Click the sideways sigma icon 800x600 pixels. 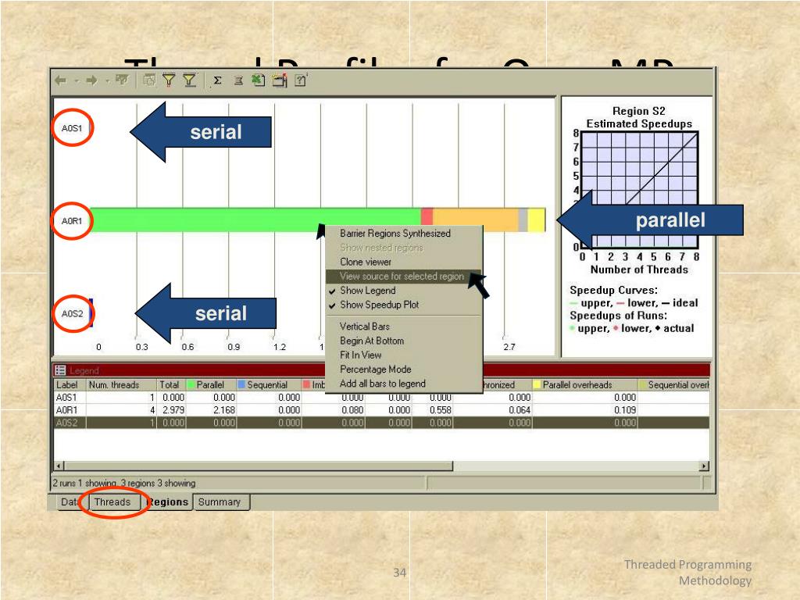[238, 80]
